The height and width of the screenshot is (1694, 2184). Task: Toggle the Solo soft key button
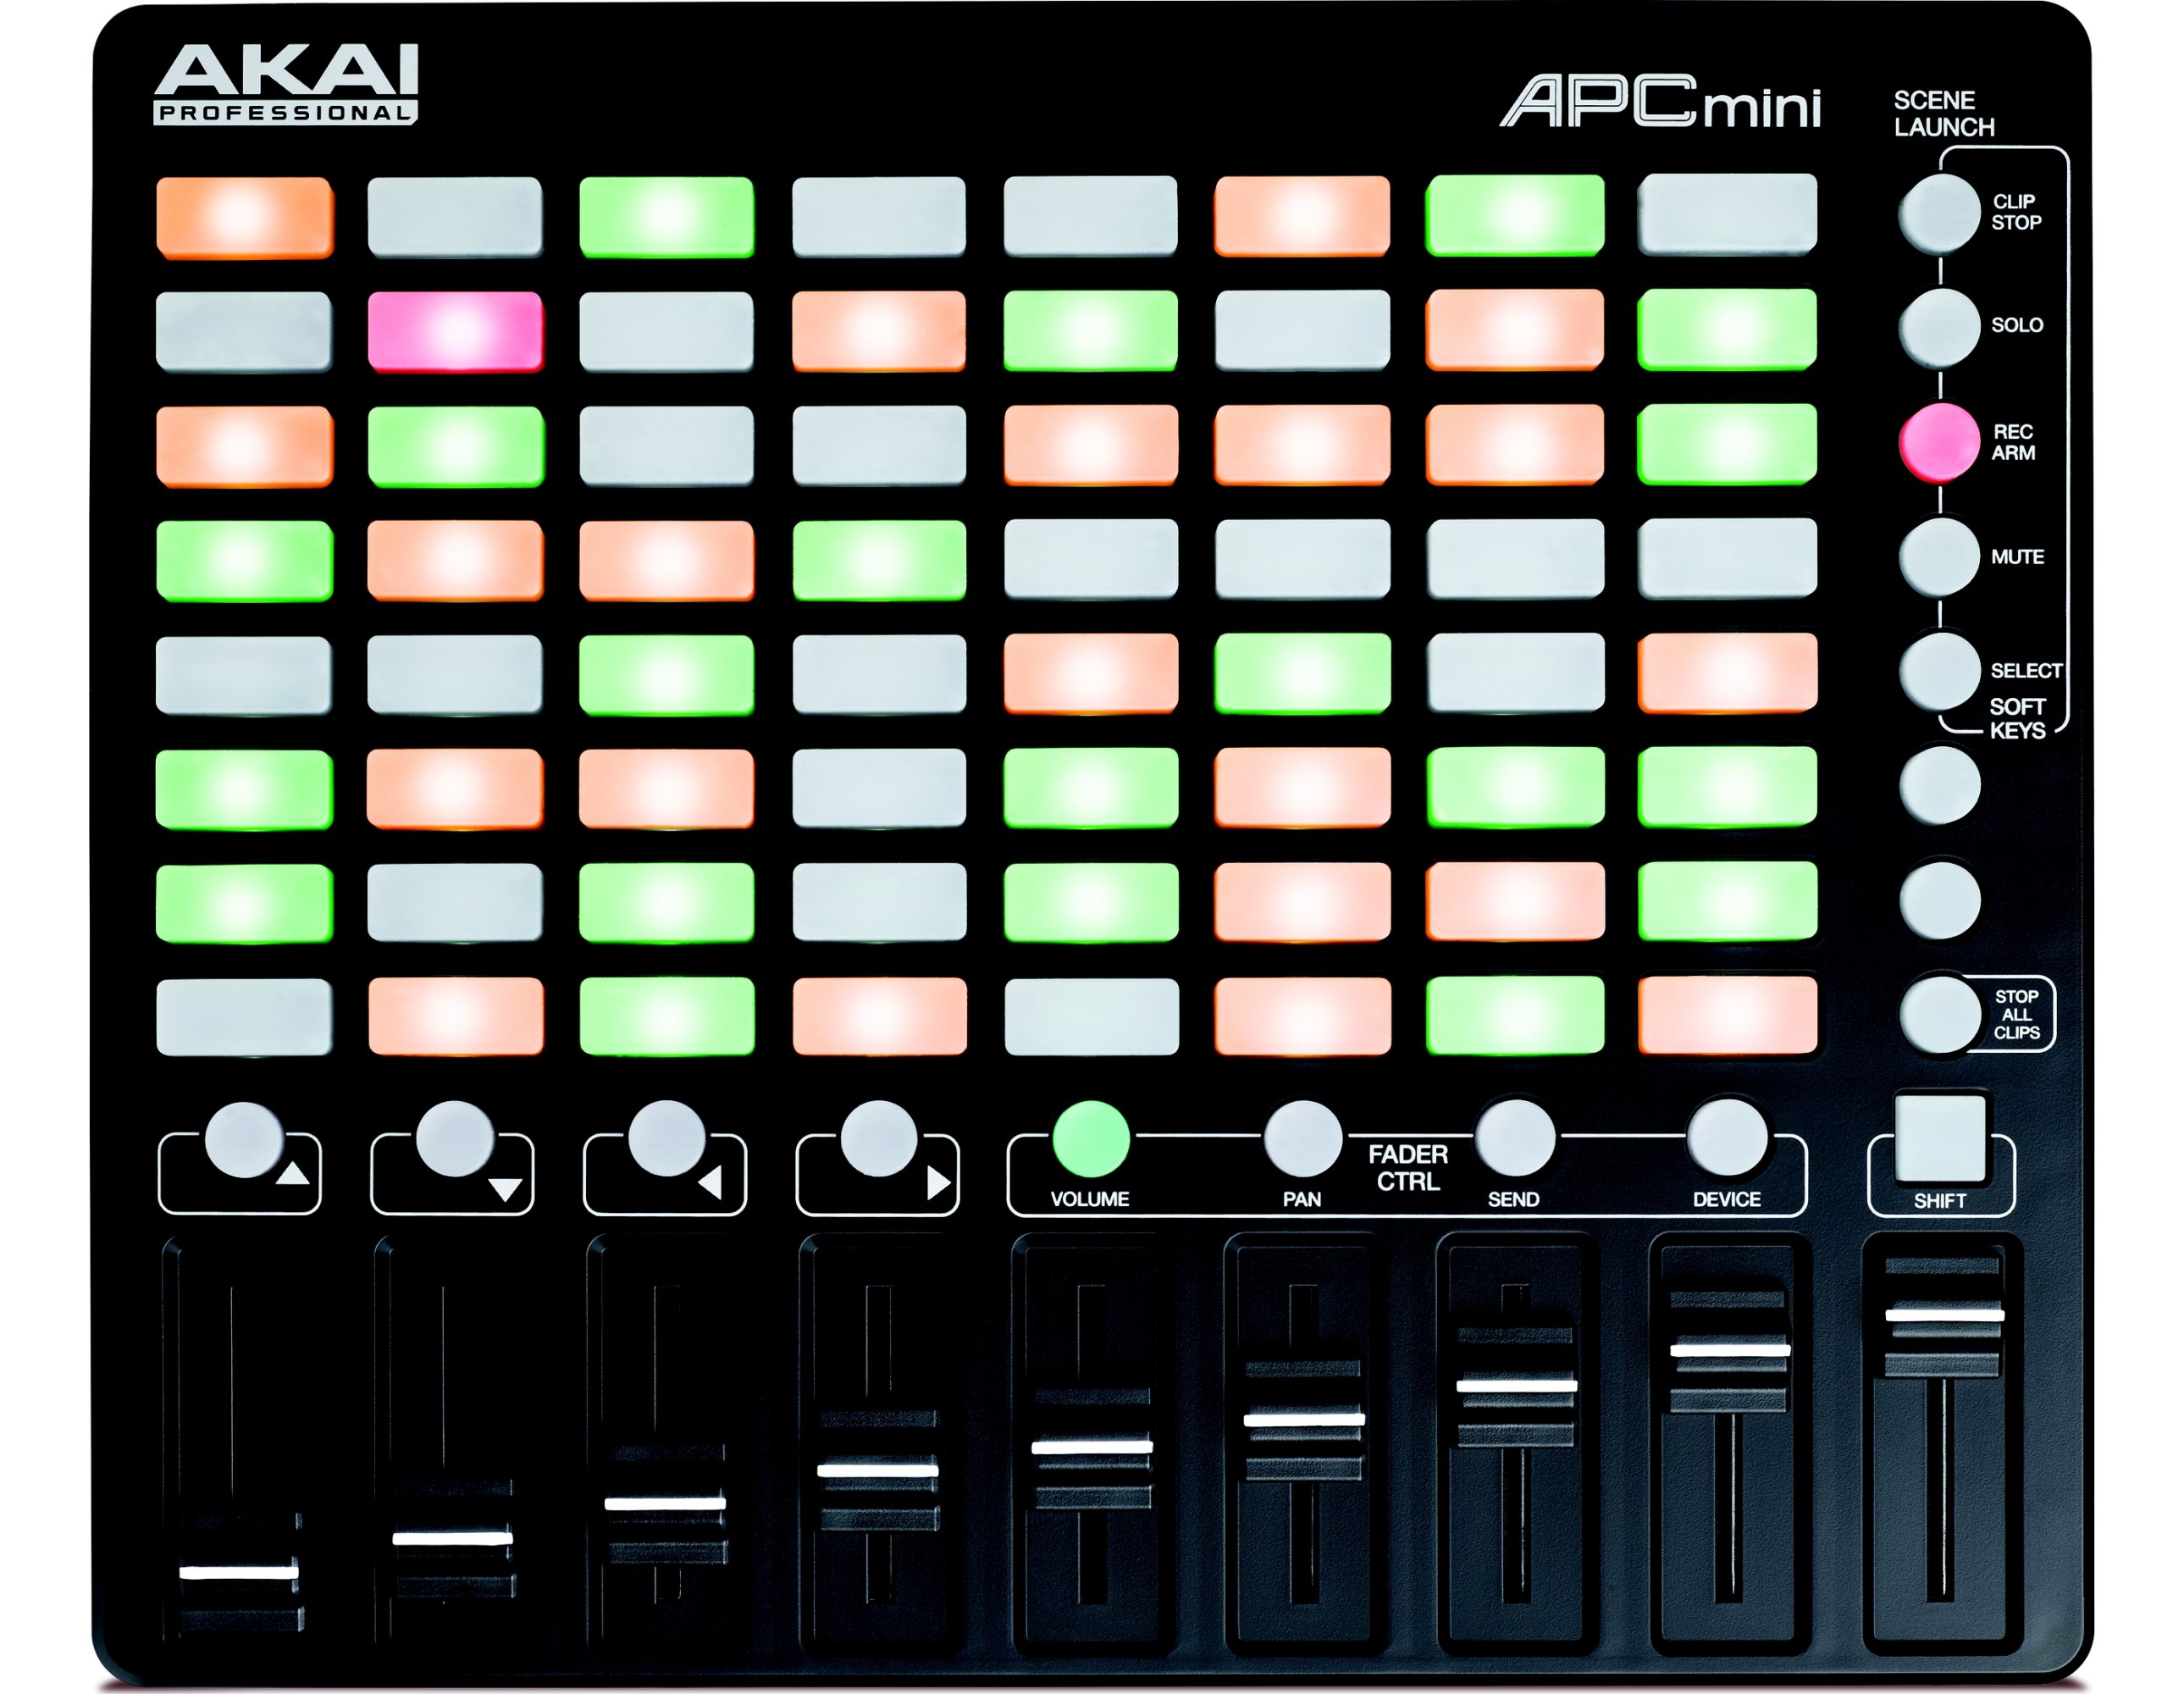coord(1939,327)
